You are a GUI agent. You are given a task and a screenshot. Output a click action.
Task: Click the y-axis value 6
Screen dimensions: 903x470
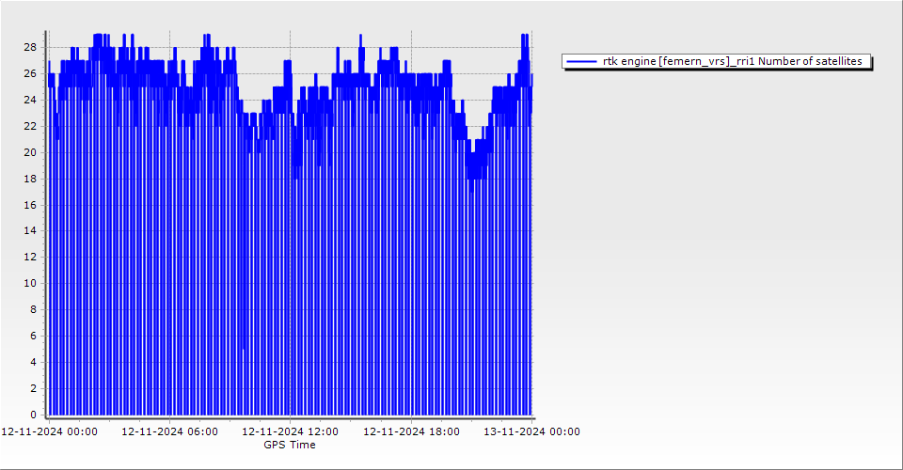click(33, 336)
